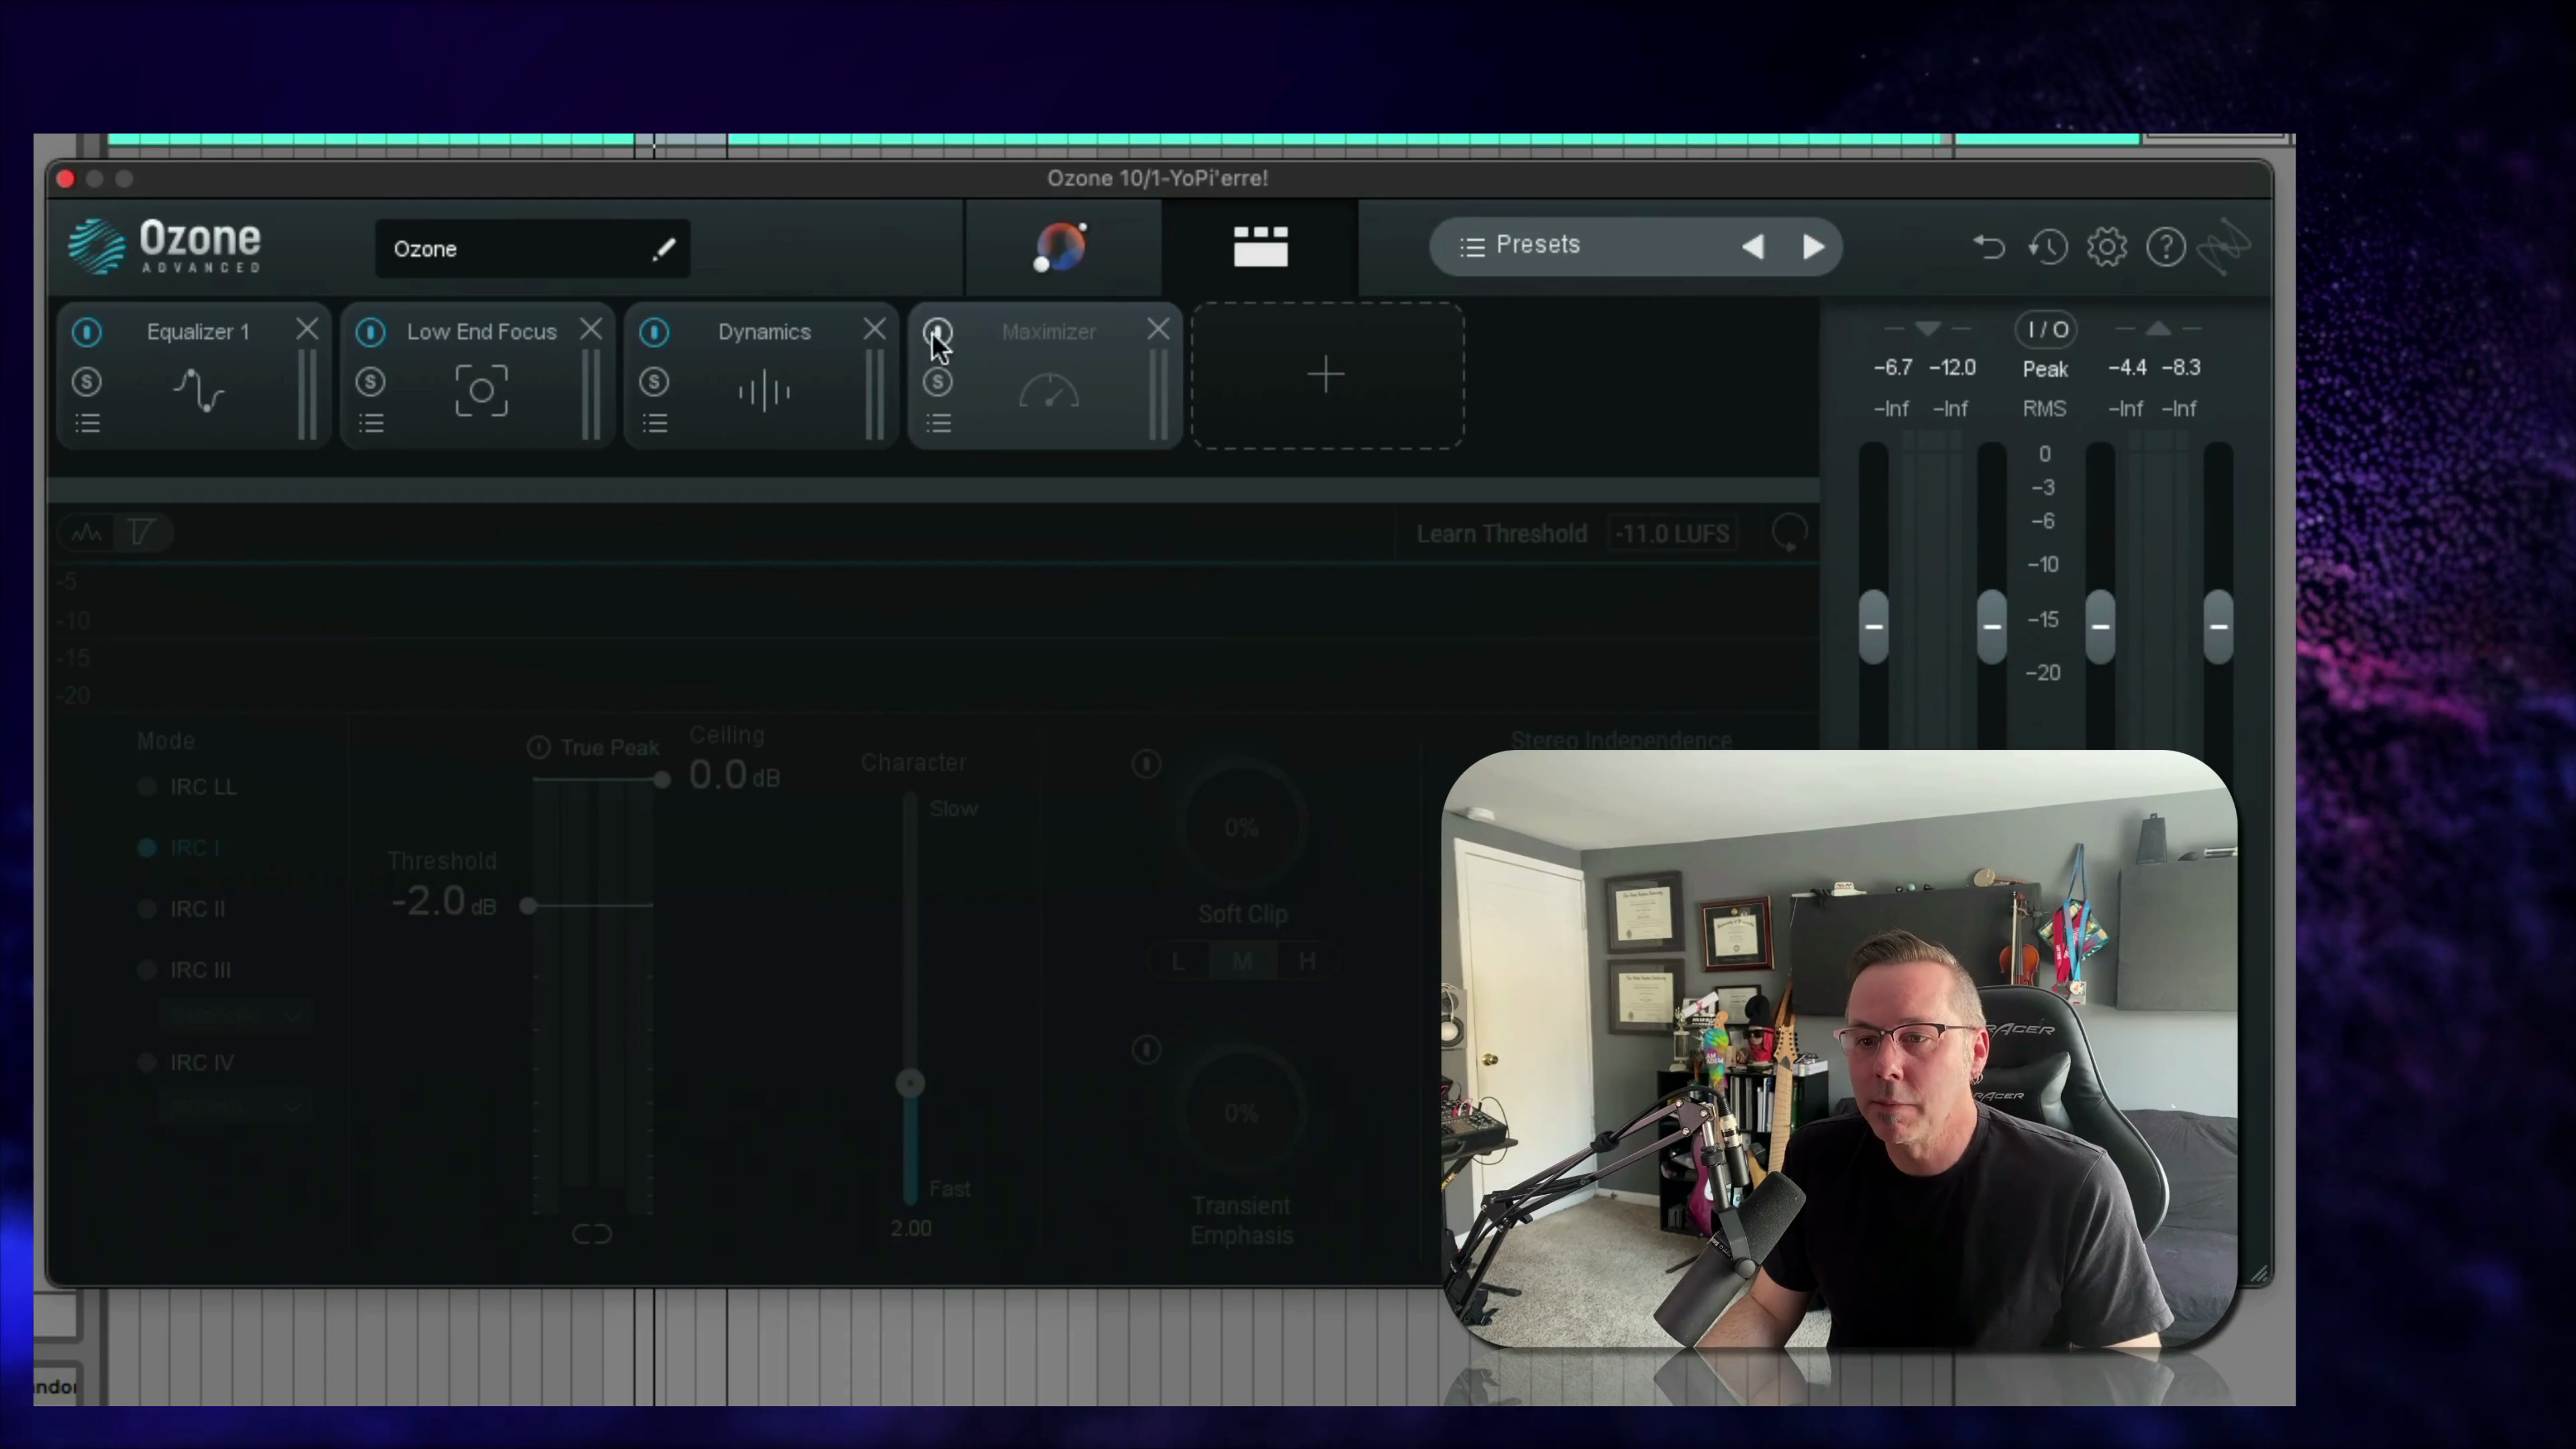Adjust the Threshold slider handle
Viewport: 2576px width, 1449px height.
[x=528, y=906]
